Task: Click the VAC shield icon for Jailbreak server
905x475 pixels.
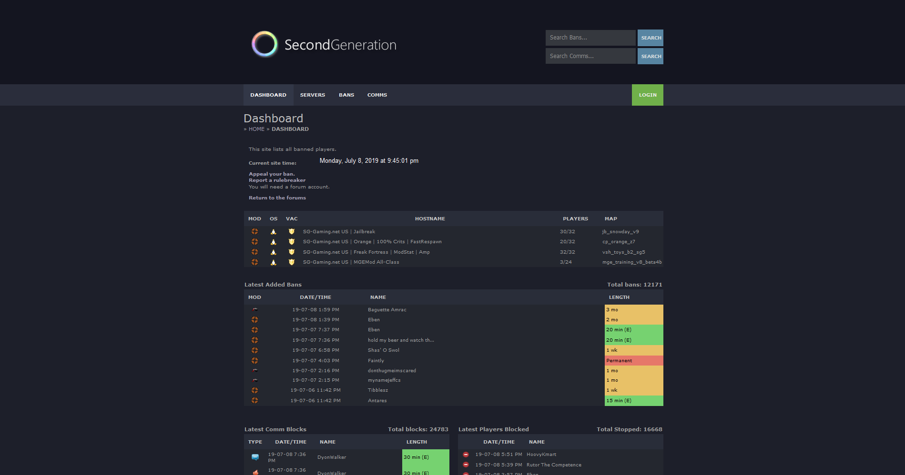Action: point(292,232)
